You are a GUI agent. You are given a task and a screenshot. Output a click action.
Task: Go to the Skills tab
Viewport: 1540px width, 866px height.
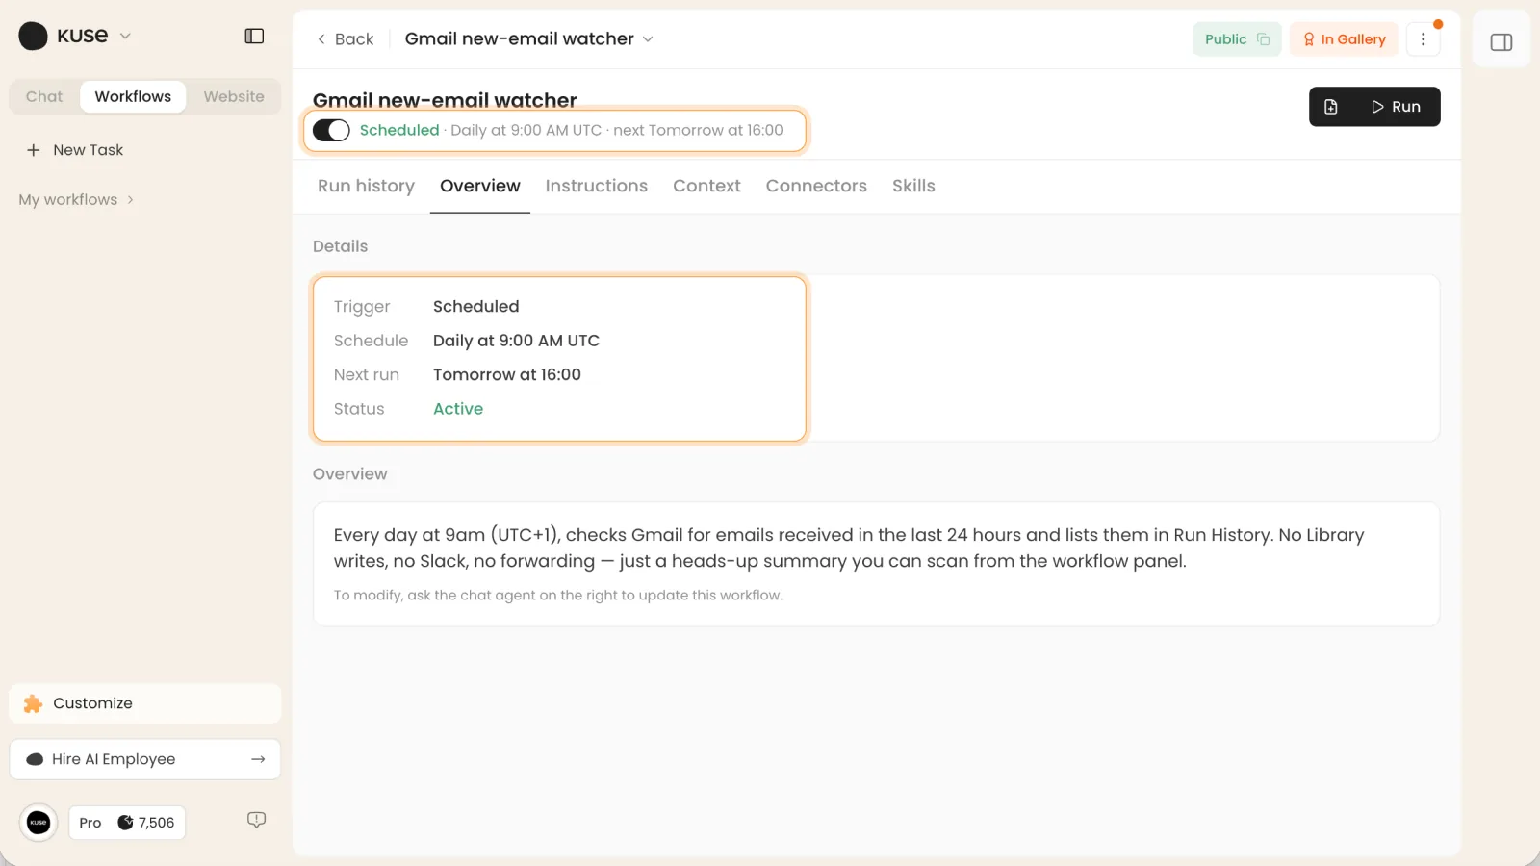point(913,186)
